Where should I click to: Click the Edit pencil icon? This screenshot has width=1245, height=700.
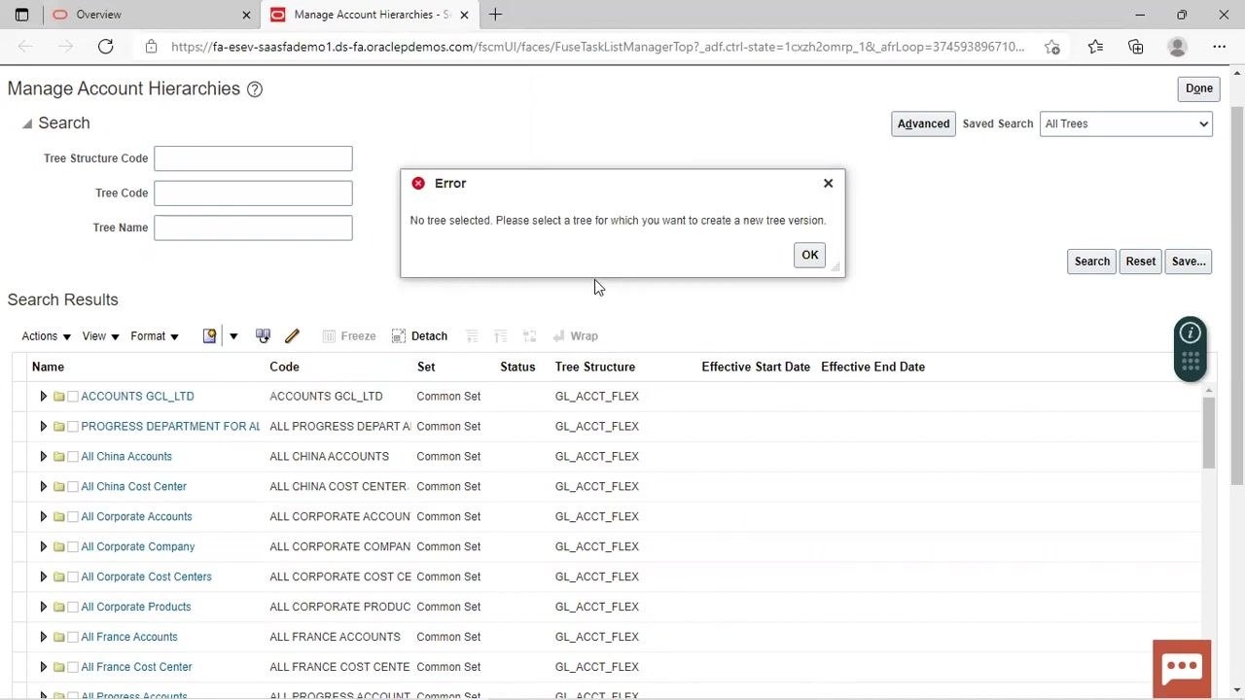[x=292, y=335]
